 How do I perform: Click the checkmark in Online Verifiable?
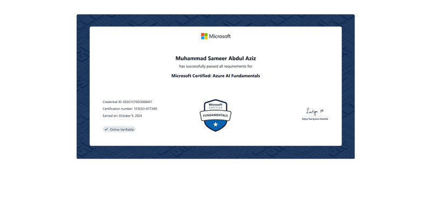point(106,130)
